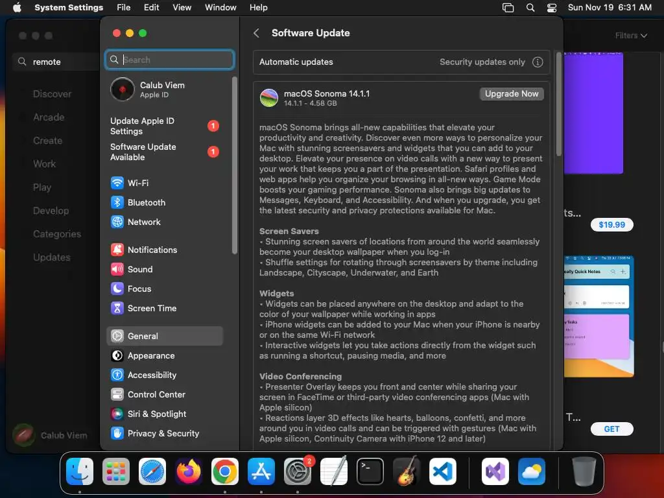The width and height of the screenshot is (664, 498).
Task: Open the Help menu
Action: click(x=258, y=8)
